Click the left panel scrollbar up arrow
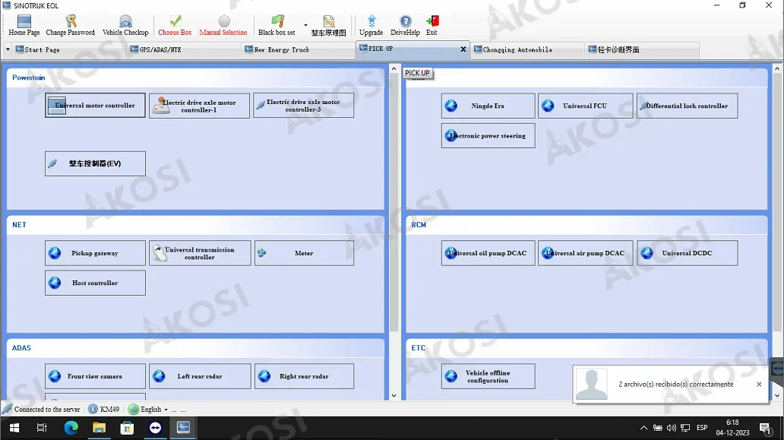The width and height of the screenshot is (784, 440). 394,68
